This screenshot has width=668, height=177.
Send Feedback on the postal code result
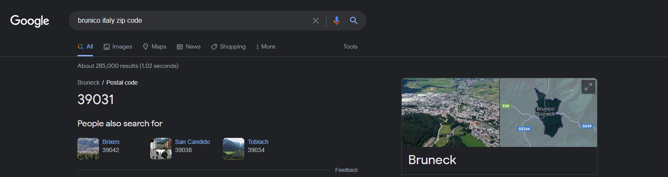pyautogui.click(x=346, y=170)
